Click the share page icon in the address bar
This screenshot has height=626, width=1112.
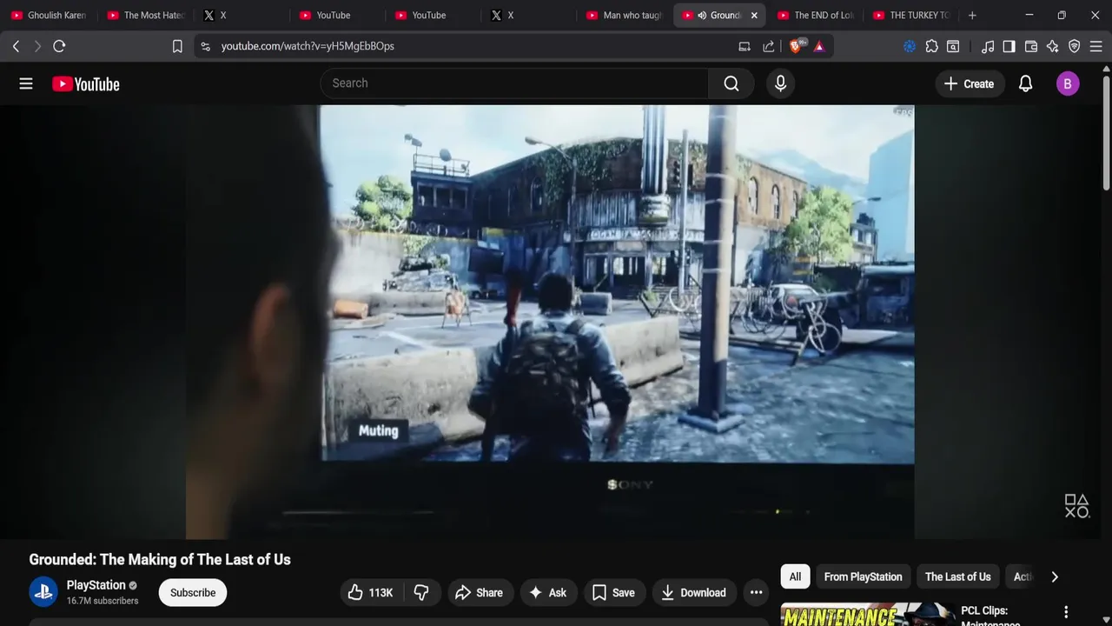[x=769, y=46]
